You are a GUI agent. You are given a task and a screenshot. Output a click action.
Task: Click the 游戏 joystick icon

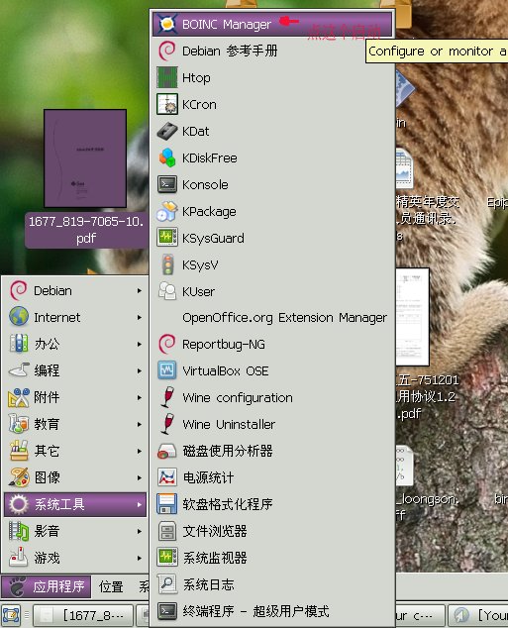click(x=19, y=558)
